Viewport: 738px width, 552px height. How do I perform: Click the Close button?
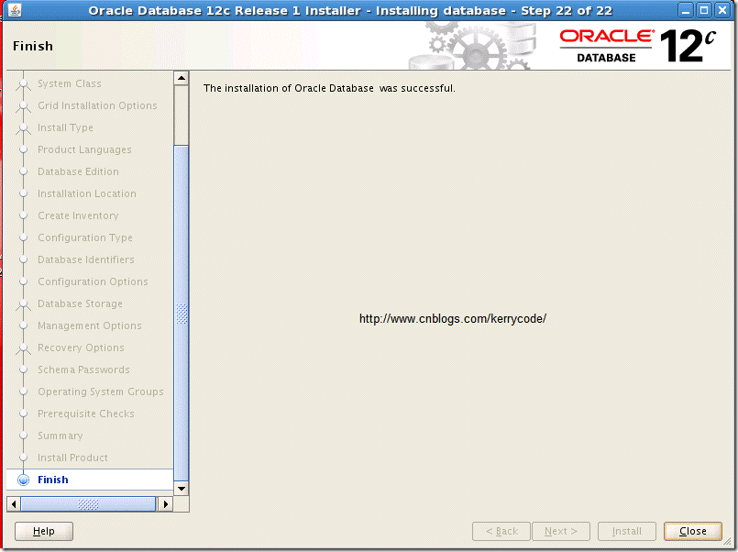(x=692, y=531)
